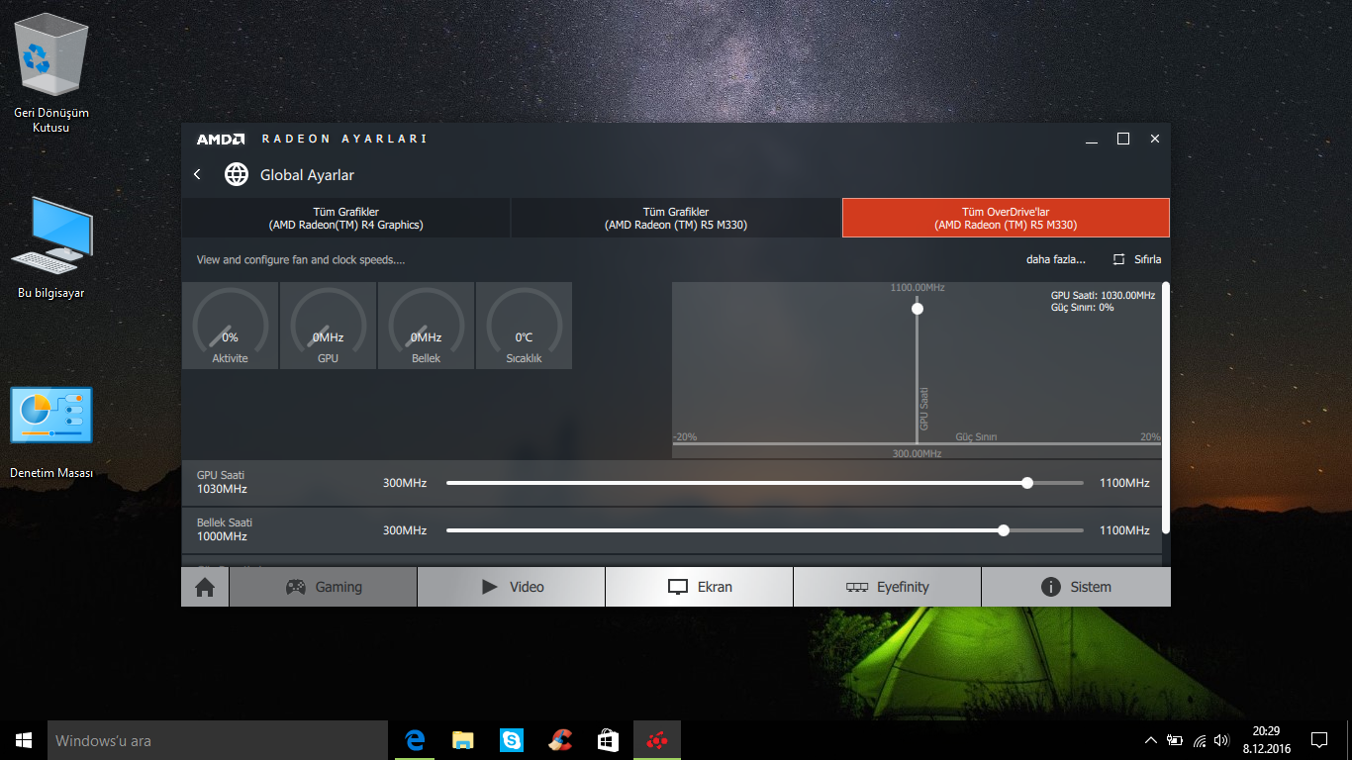Open CCleaner from the taskbar
This screenshot has width=1352, height=760.
pyautogui.click(x=560, y=740)
